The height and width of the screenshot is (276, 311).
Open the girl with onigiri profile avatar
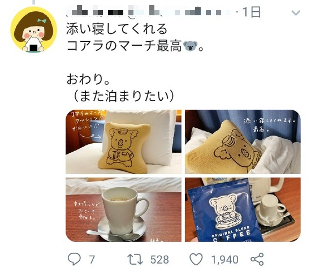point(34,30)
